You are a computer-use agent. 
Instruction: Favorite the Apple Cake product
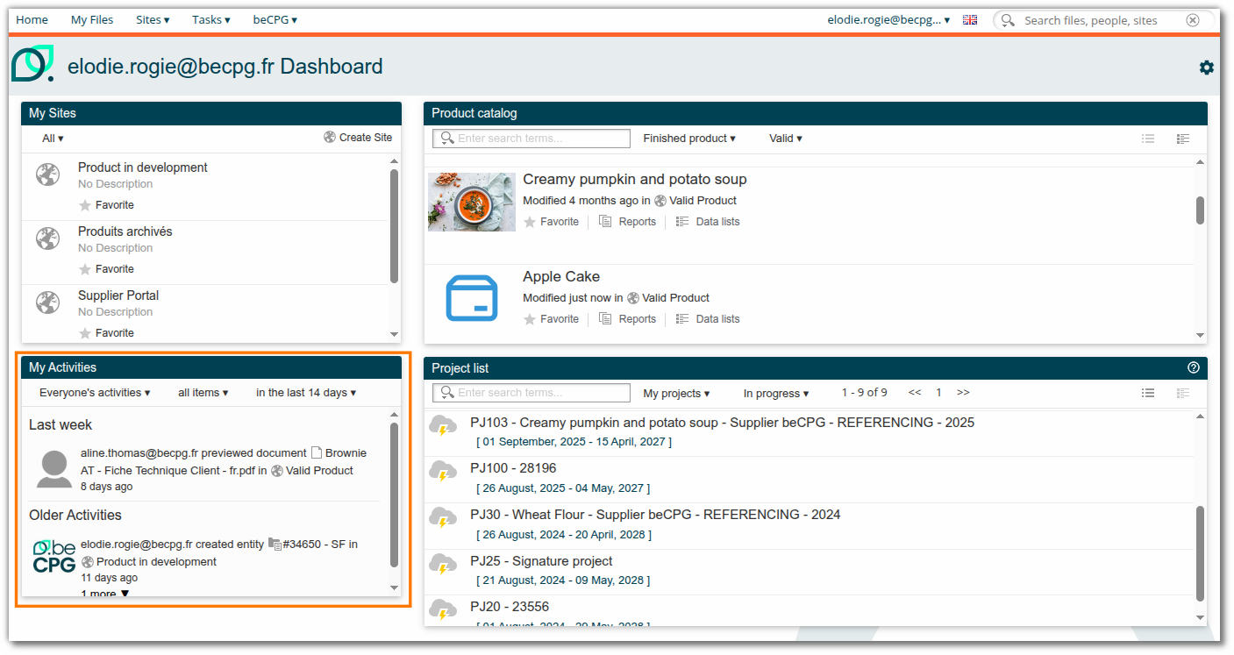(551, 319)
